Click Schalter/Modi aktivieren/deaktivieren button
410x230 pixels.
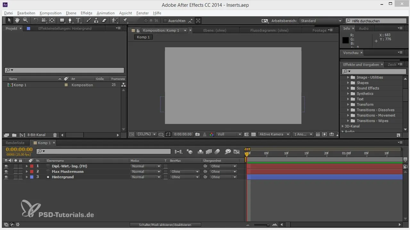165,225
